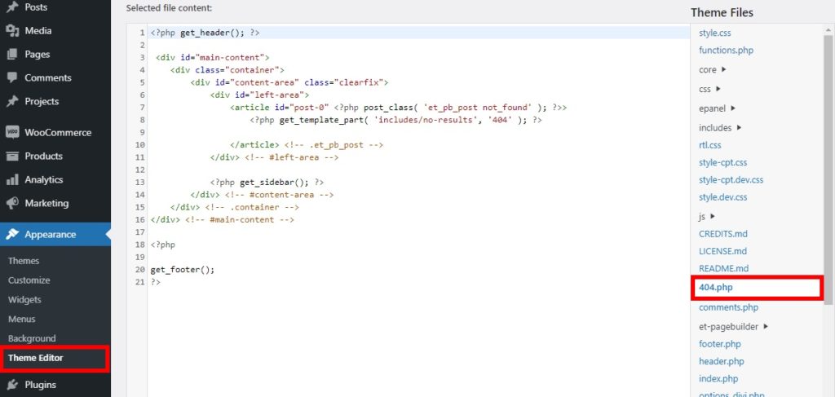
Task: Open comments.php theme file
Action: [728, 307]
